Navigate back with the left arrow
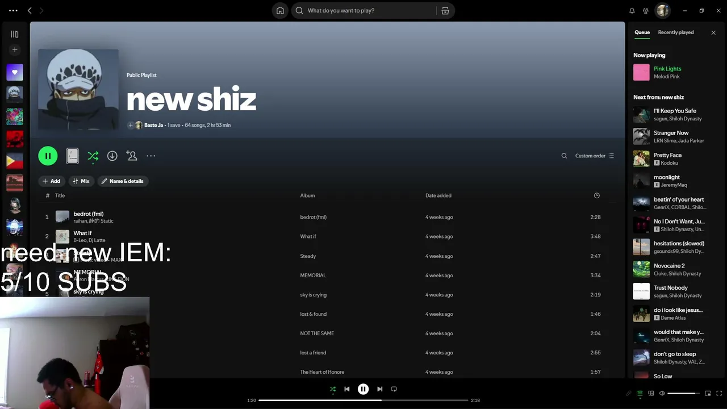The height and width of the screenshot is (409, 727). [30, 10]
